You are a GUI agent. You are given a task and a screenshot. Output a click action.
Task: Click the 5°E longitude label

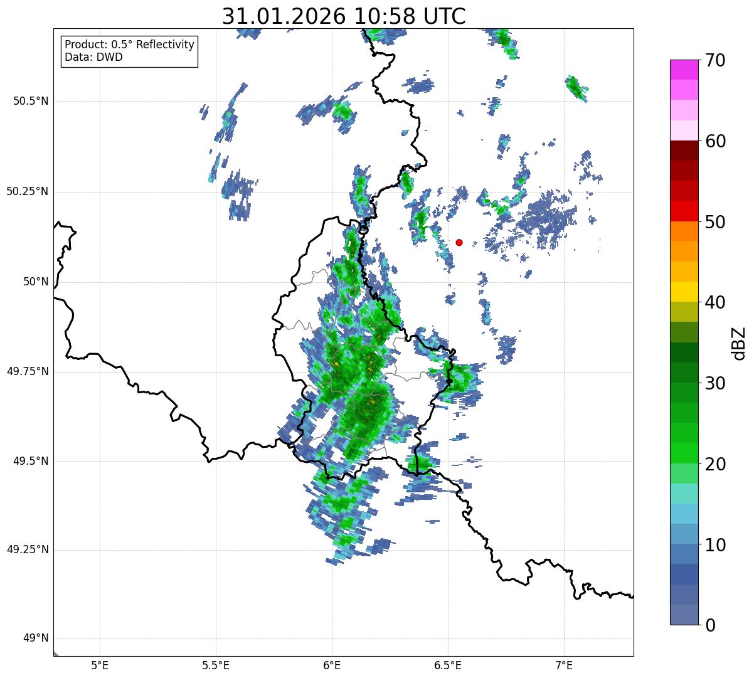[100, 665]
